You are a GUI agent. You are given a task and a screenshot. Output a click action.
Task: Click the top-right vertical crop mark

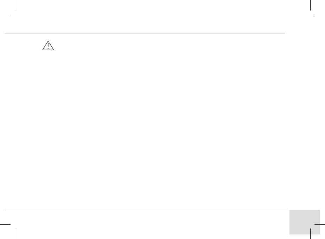(310, 5)
